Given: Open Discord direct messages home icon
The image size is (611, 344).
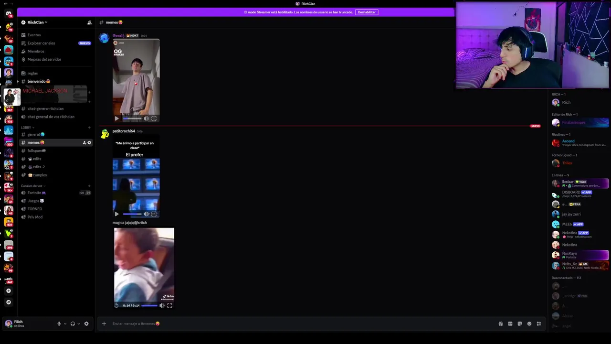Looking at the screenshot, I should [x=8, y=13].
